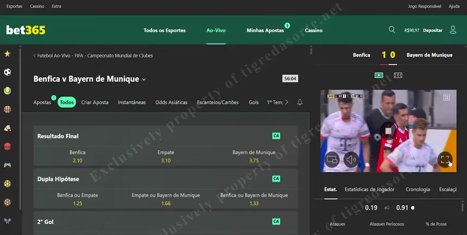This screenshot has width=467, height=235.
Task: Open Jogo Responsável link
Action: [x=425, y=6]
